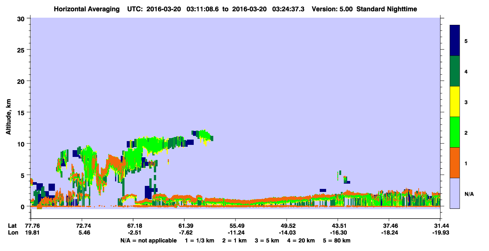
Task: Click the dark green colorbar segment labeled 4
Action: pos(455,71)
